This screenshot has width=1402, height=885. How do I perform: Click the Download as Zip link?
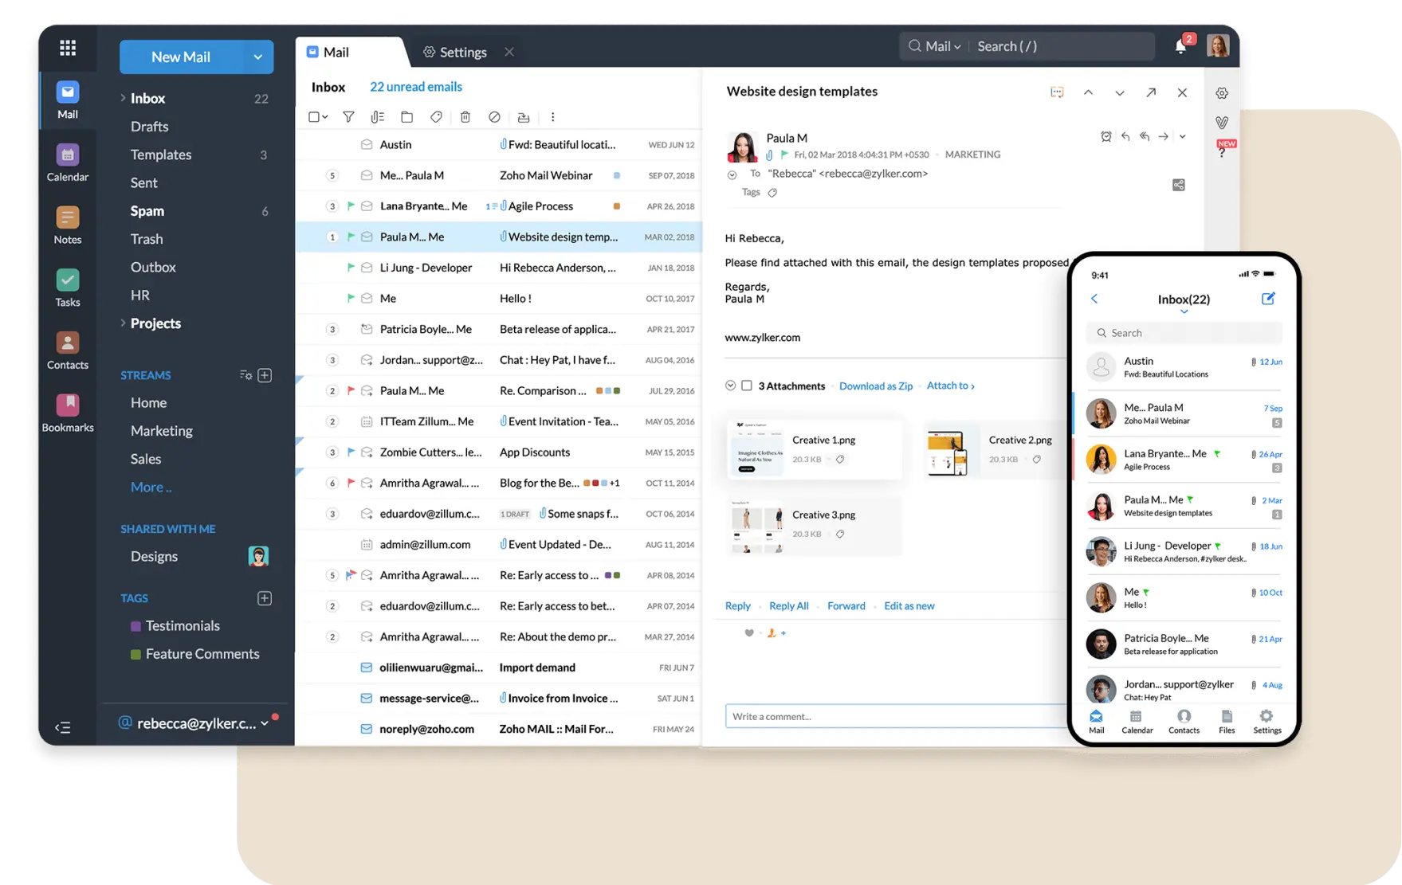876,386
